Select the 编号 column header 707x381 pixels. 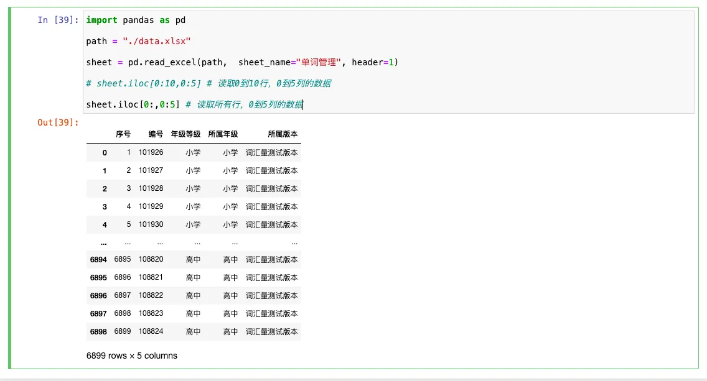coord(156,134)
